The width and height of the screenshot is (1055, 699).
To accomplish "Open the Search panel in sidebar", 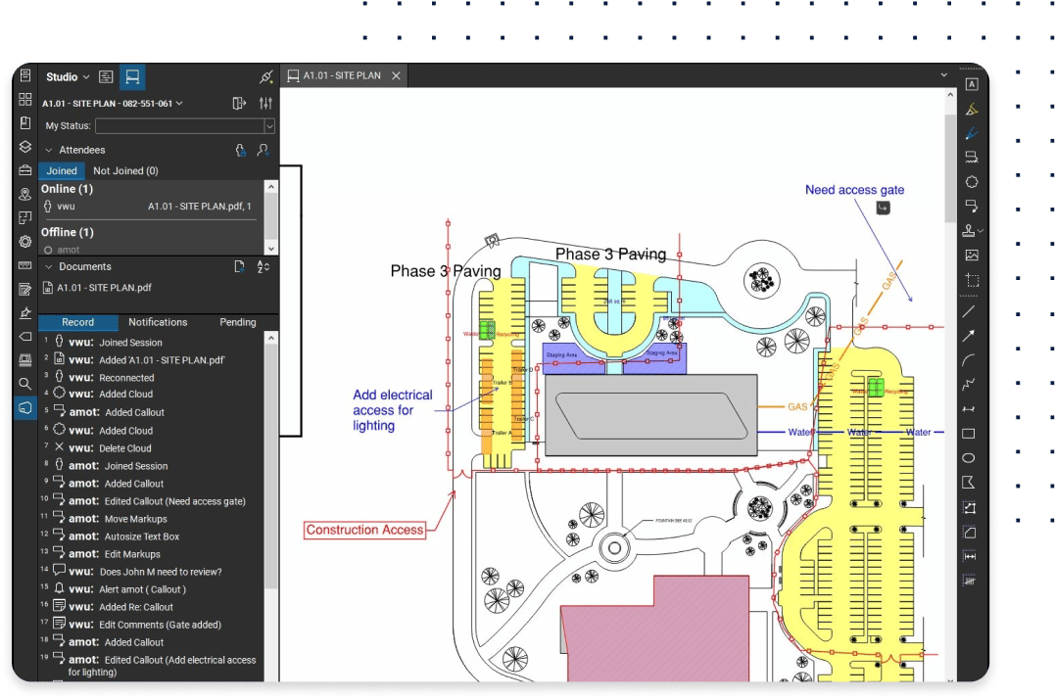I will 25,384.
